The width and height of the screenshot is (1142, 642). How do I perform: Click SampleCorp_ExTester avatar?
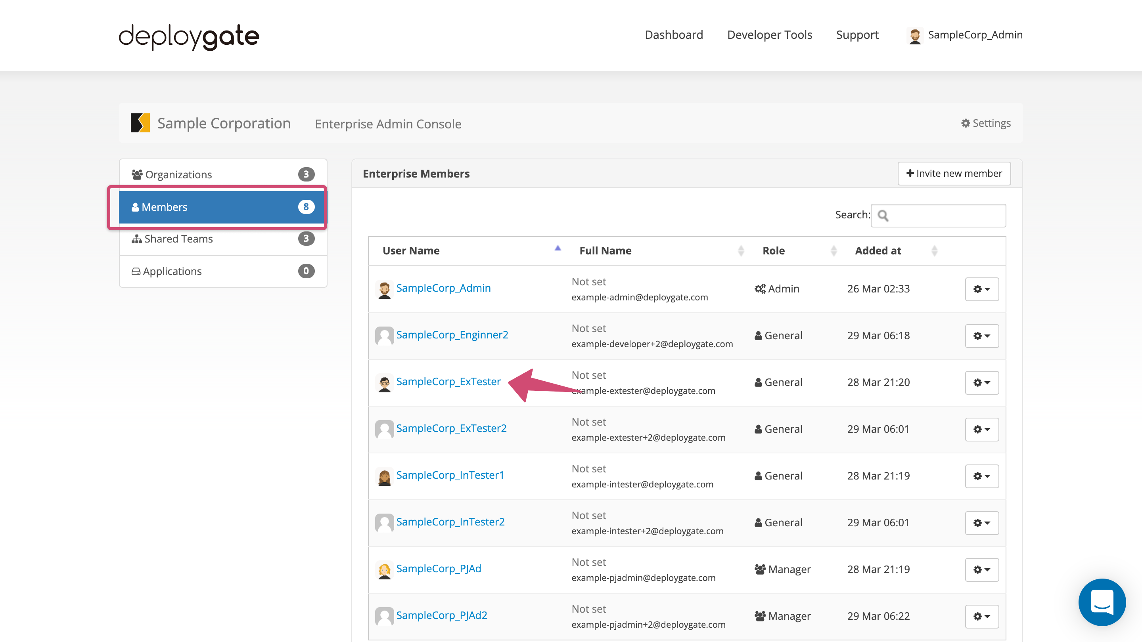384,383
